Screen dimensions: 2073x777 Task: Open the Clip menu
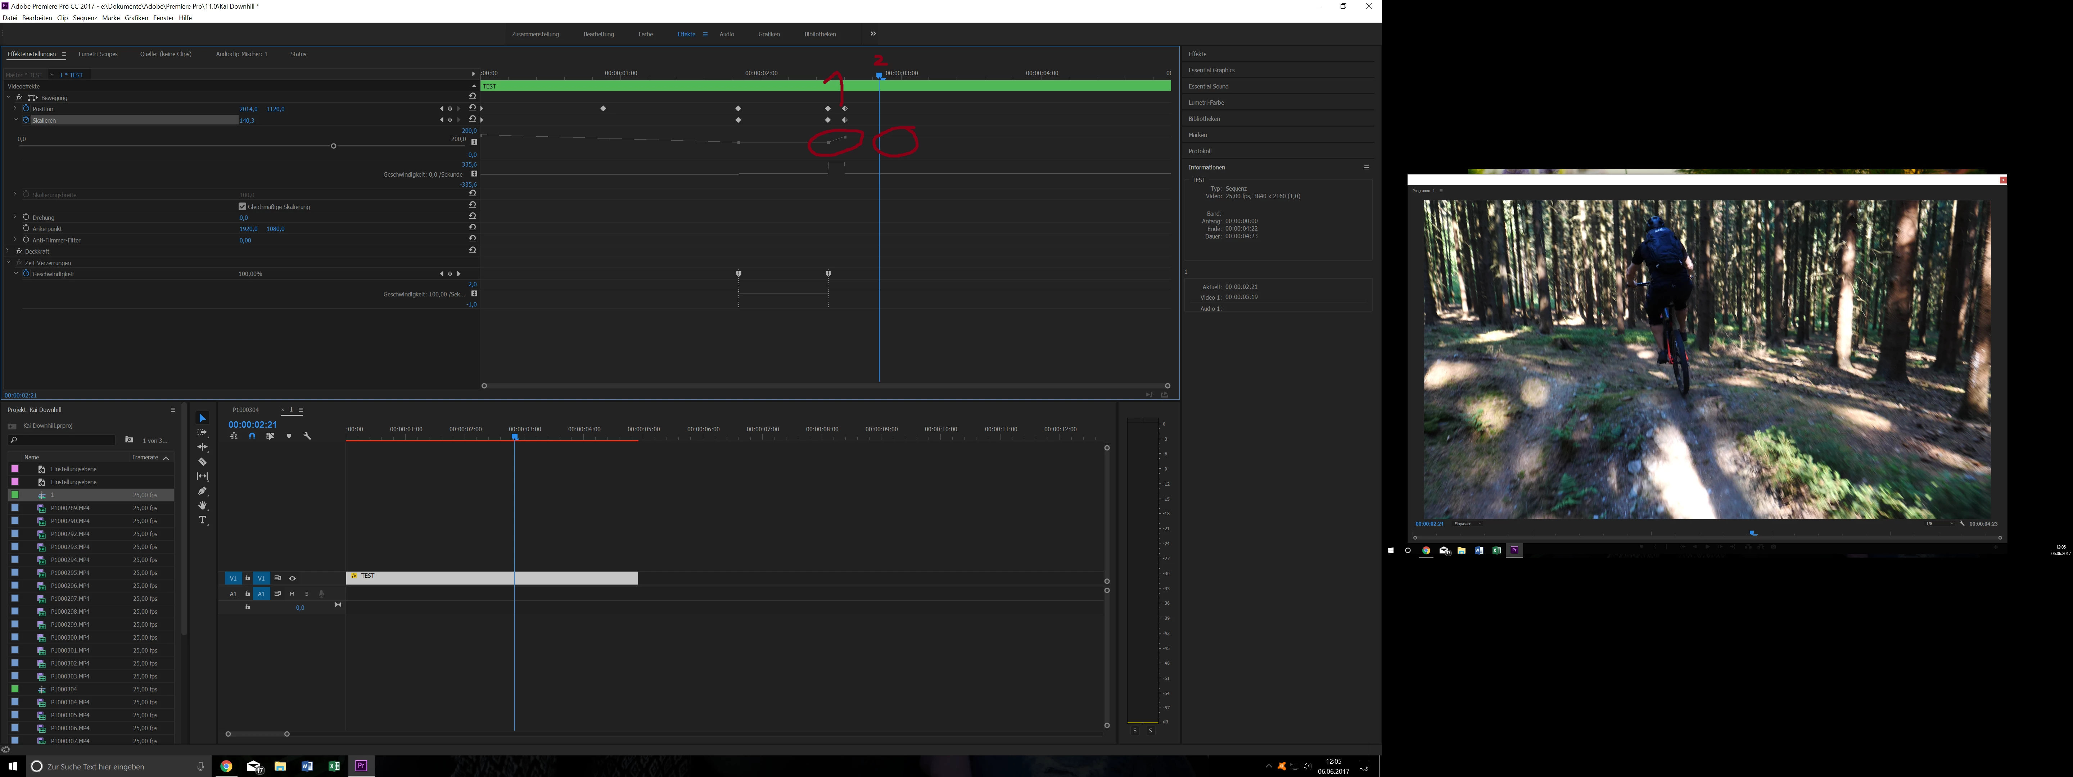(x=62, y=18)
